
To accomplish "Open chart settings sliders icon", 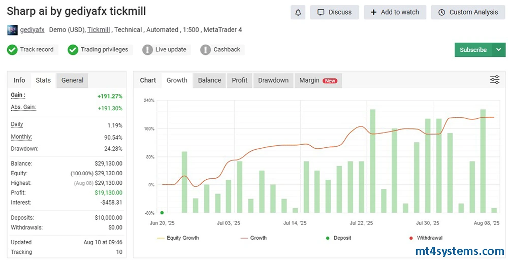I will point(494,80).
